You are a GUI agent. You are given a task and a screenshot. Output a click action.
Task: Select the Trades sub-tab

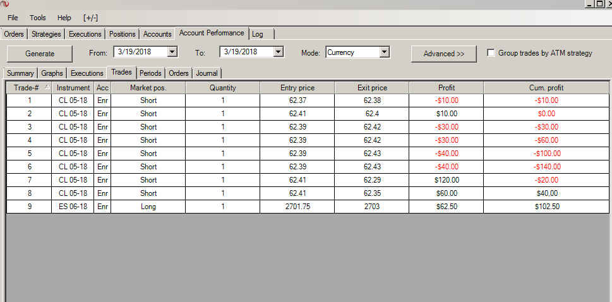coord(121,72)
